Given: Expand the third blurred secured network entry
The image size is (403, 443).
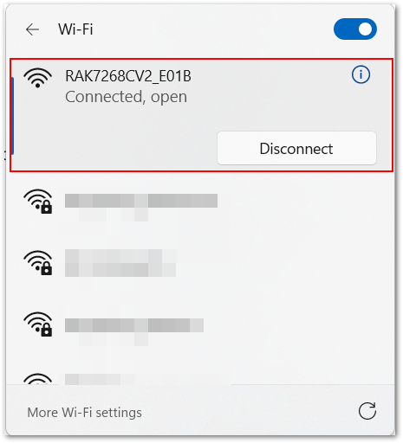Looking at the screenshot, I should [x=201, y=327].
